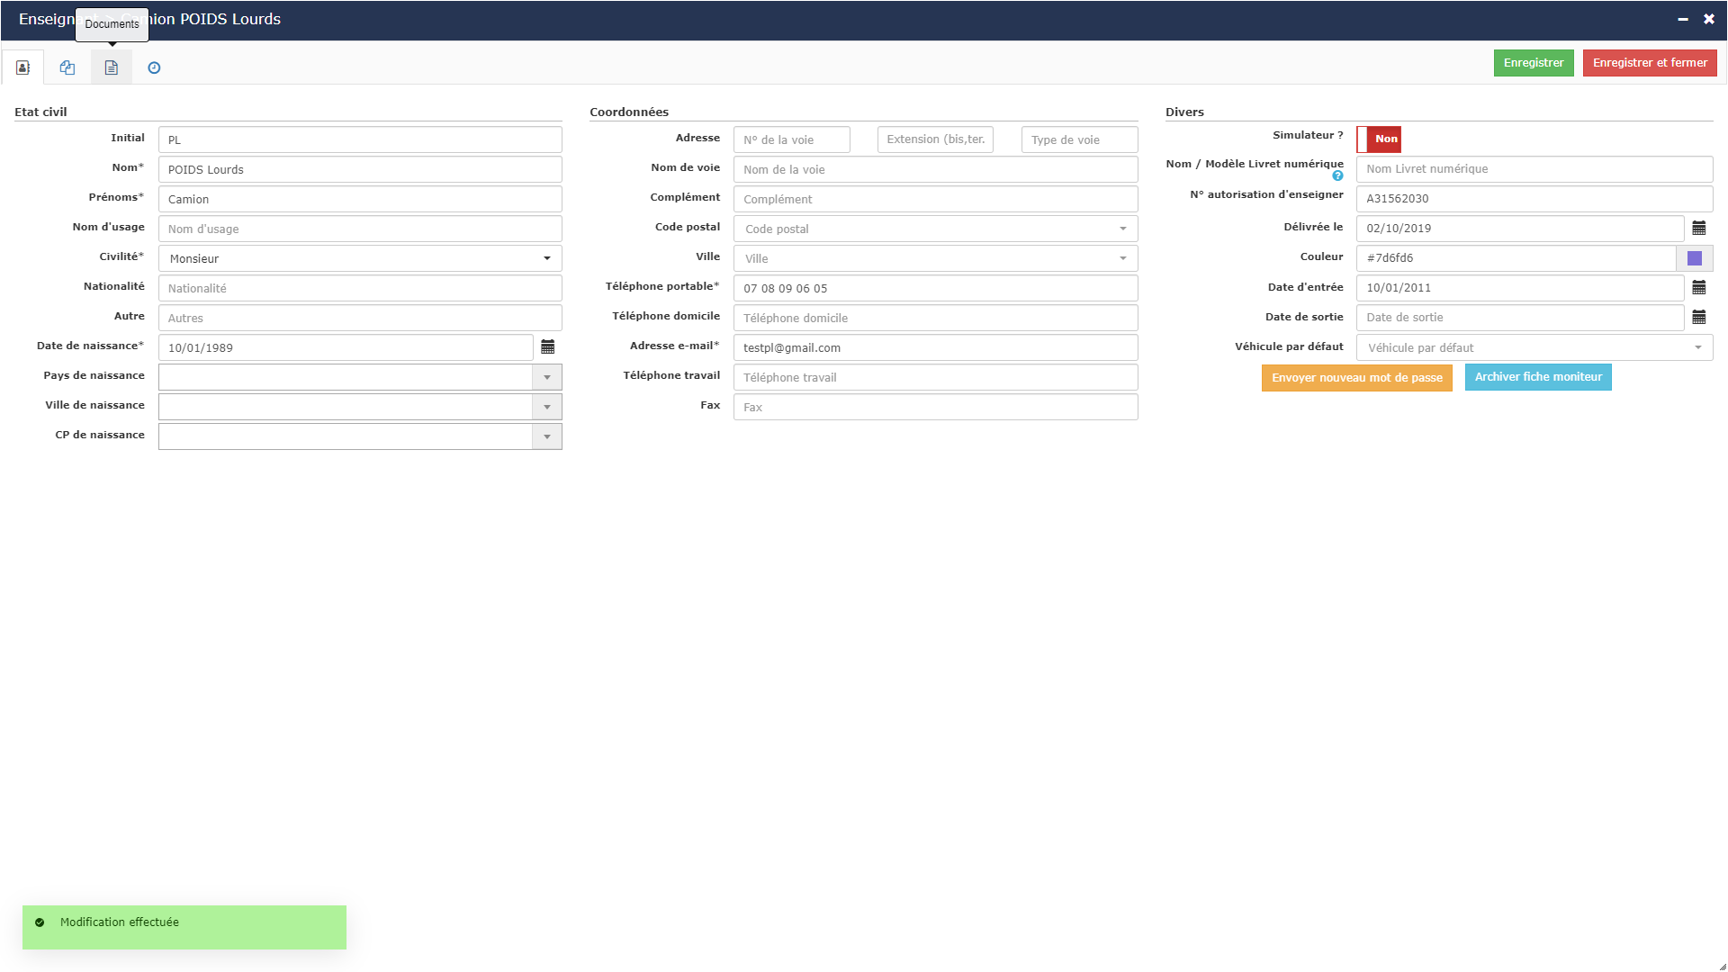The image size is (1728, 972).
Task: Expand CP de naissance dropdown
Action: click(546, 436)
